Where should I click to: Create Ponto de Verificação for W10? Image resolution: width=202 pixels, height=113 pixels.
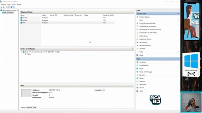146,72
